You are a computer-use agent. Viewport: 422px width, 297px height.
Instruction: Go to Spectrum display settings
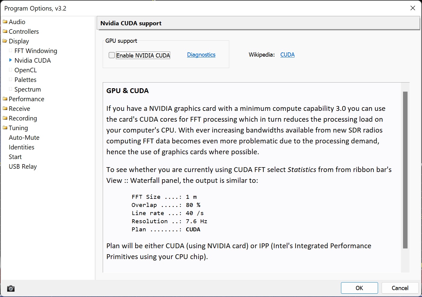[27, 89]
